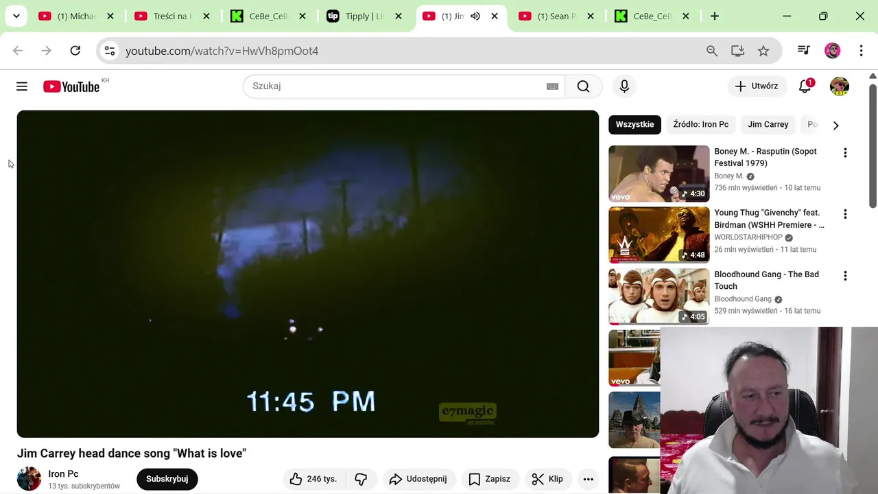Reload the page with the browser refresh icon
The height and width of the screenshot is (494, 878).
click(x=75, y=51)
